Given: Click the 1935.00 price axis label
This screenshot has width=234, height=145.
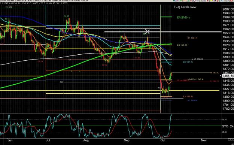Looking at the screenshot, I should [228, 41].
